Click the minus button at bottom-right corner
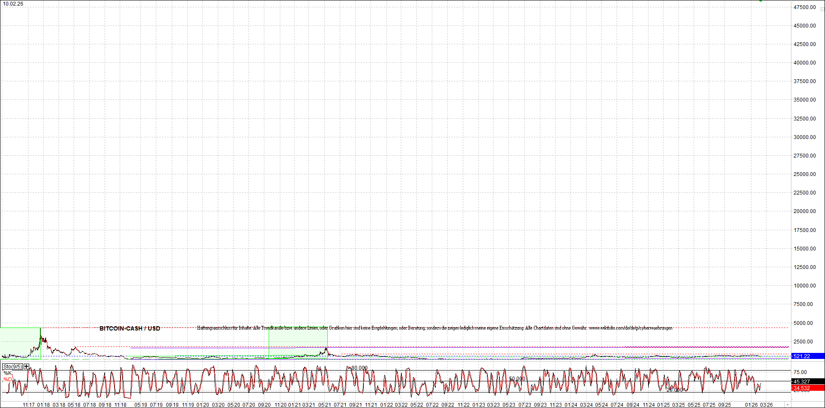The height and width of the screenshot is (408, 825). (x=788, y=405)
